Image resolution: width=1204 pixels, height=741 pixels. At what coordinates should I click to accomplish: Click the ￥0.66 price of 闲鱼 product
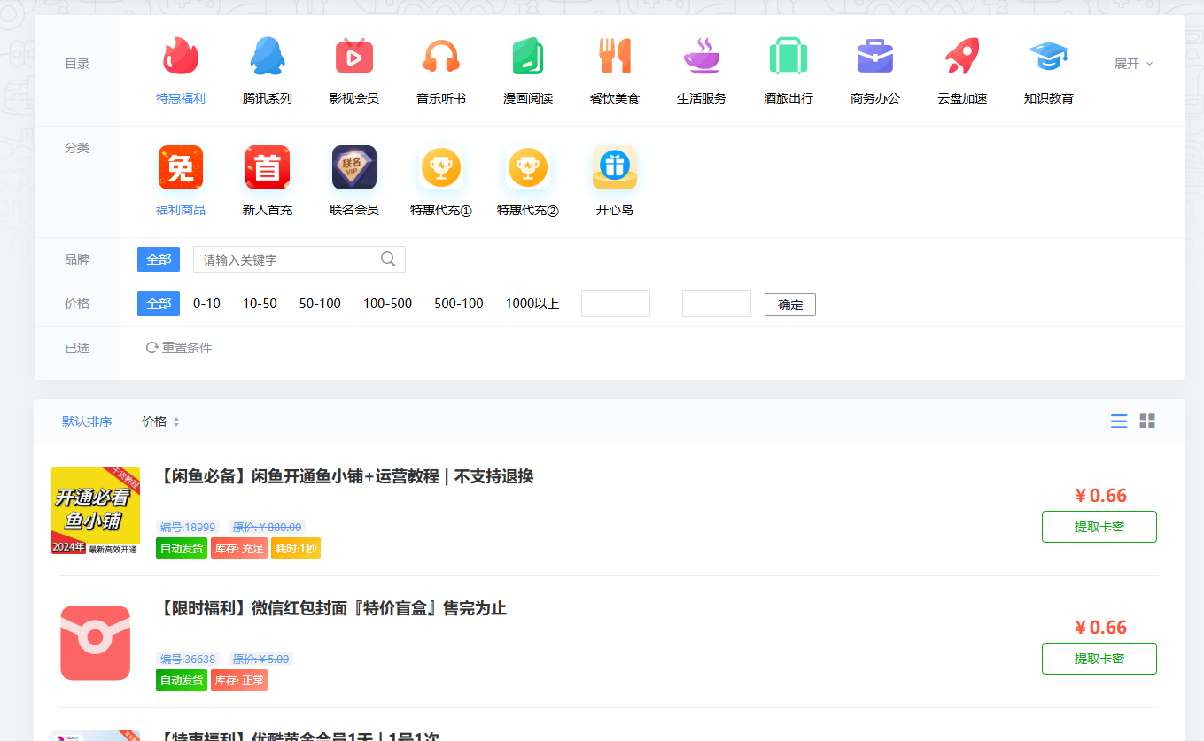click(1100, 496)
